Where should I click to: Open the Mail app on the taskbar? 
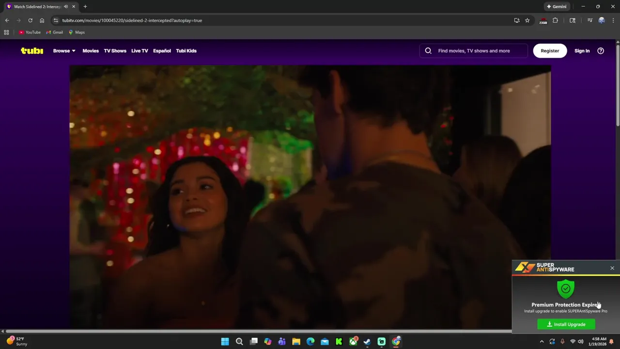[325, 342]
